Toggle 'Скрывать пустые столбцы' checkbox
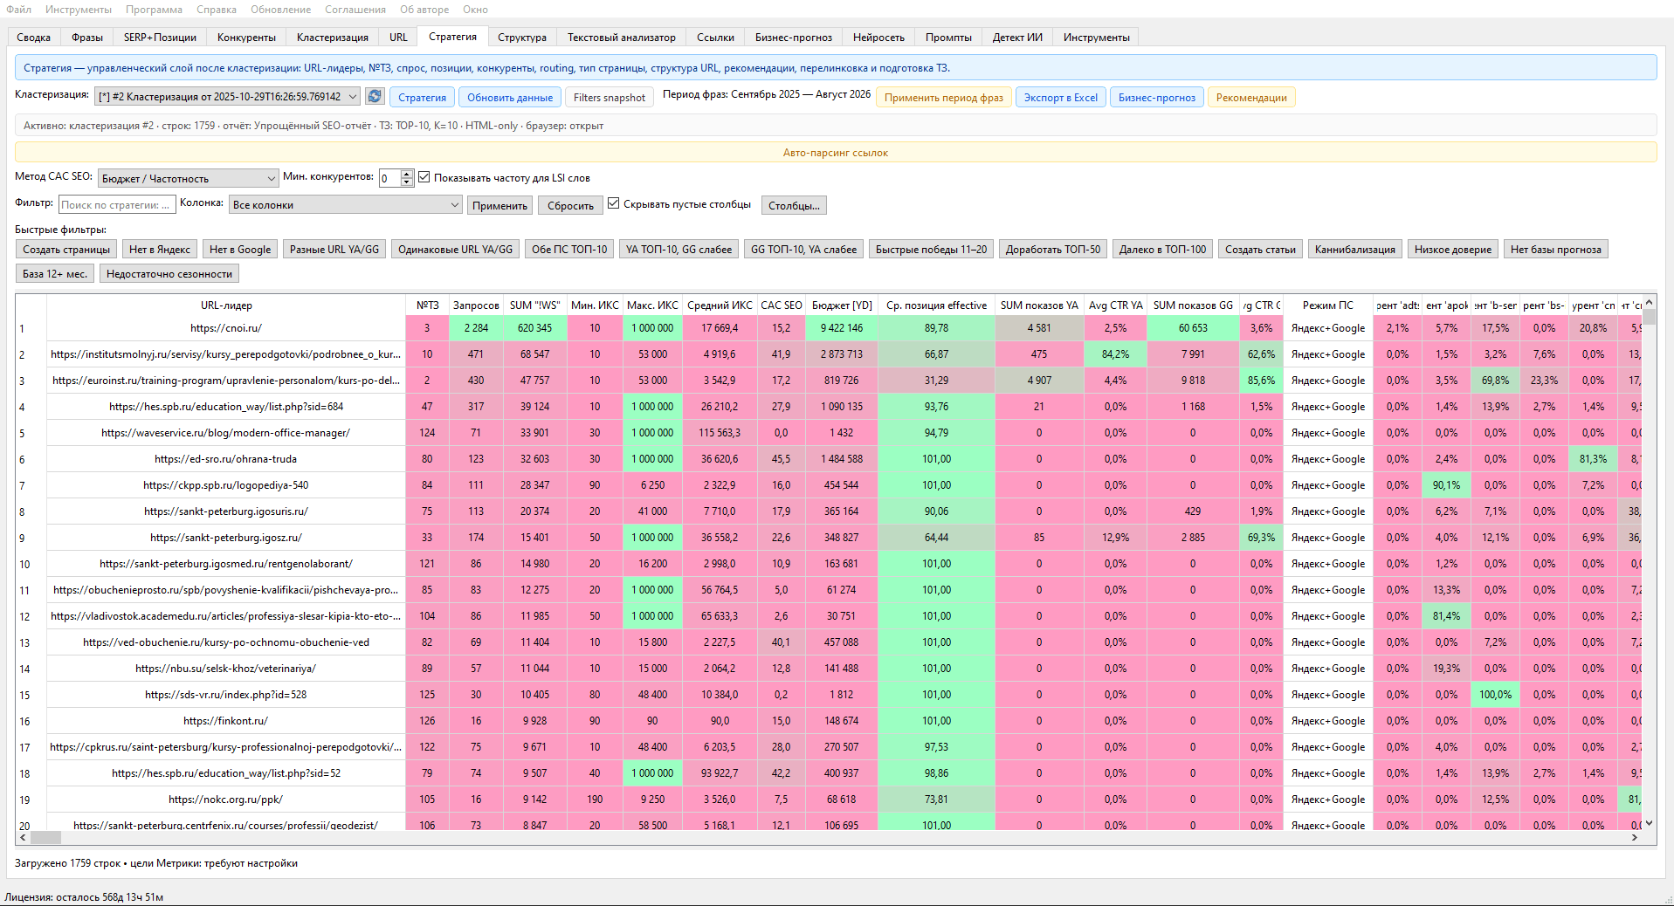 (x=614, y=203)
